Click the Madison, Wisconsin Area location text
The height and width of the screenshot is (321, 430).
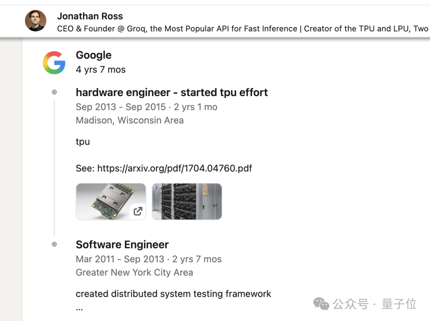coord(129,120)
